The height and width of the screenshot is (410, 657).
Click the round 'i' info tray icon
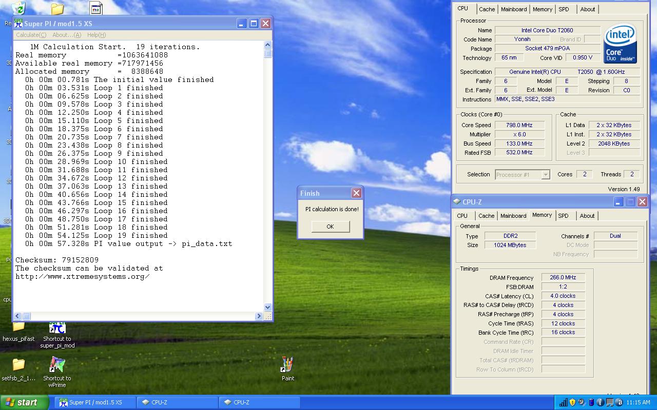(600, 402)
